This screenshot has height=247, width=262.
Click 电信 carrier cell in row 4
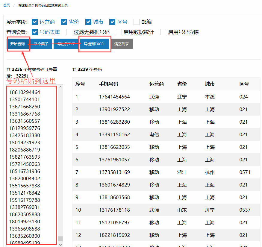click(154, 134)
